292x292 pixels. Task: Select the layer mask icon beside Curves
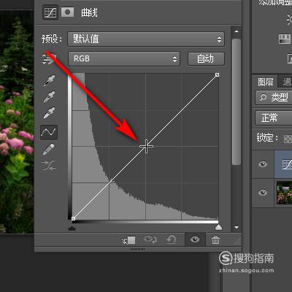(67, 12)
